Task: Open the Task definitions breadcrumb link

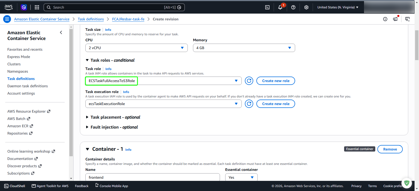Action: [x=91, y=19]
